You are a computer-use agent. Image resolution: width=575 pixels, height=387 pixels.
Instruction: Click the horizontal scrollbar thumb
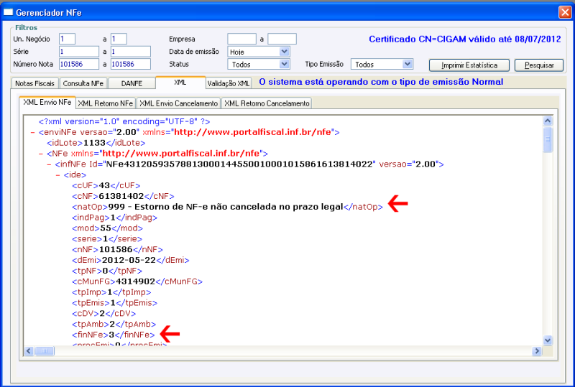[x=45, y=350]
